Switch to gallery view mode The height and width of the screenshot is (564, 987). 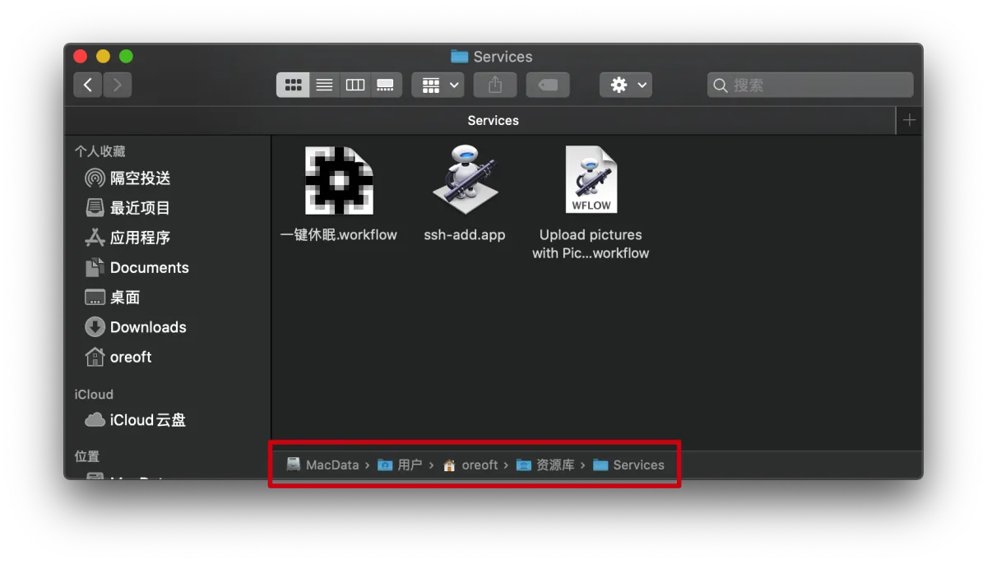click(386, 84)
